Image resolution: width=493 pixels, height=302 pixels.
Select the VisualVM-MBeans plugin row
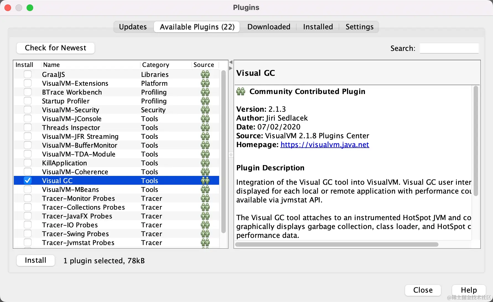pyautogui.click(x=116, y=189)
